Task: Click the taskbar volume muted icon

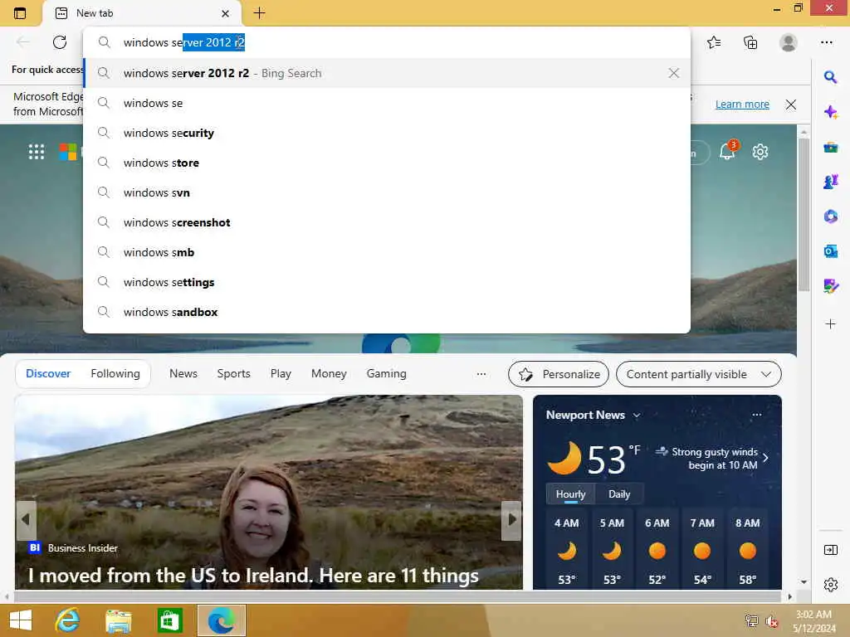Action: tap(771, 621)
